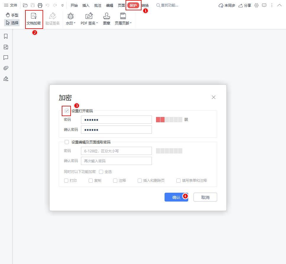Select the 文档加密 (Document Encrypt) tool
The width and height of the screenshot is (286, 264).
[34, 18]
